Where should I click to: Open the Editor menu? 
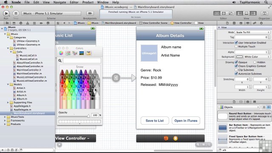pos(74,2)
